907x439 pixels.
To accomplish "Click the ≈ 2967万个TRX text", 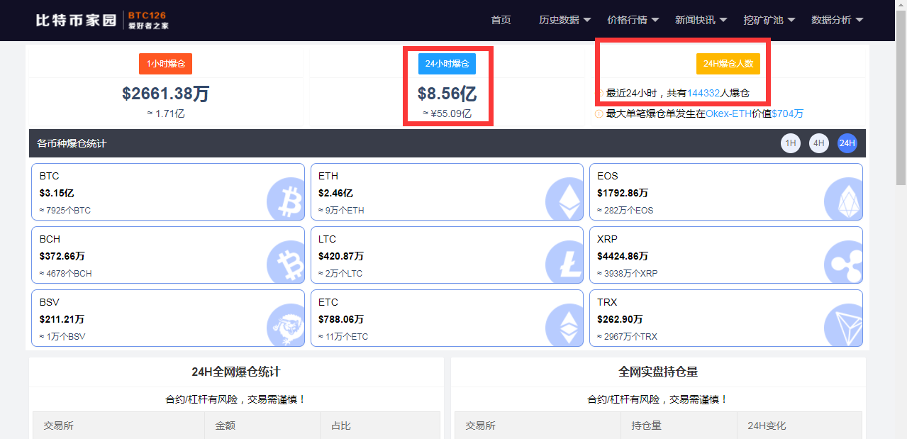I will click(628, 337).
